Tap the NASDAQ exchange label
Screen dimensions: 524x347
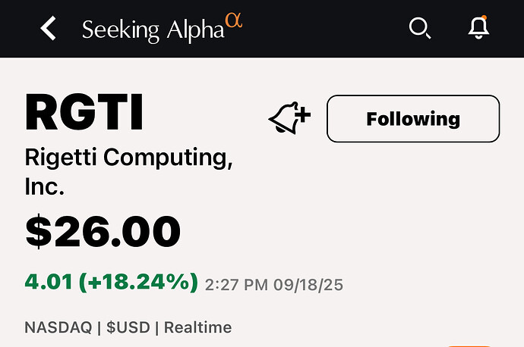[x=56, y=327]
